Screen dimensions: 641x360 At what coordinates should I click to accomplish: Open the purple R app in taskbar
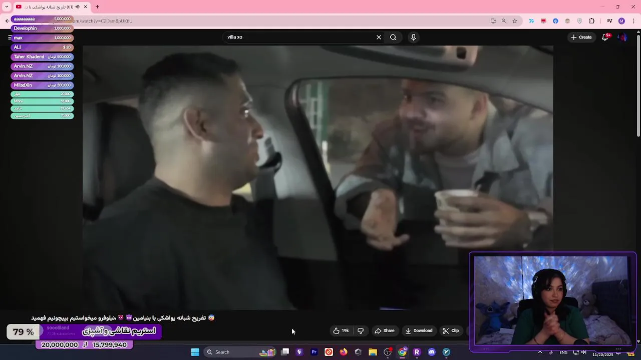[417, 352]
